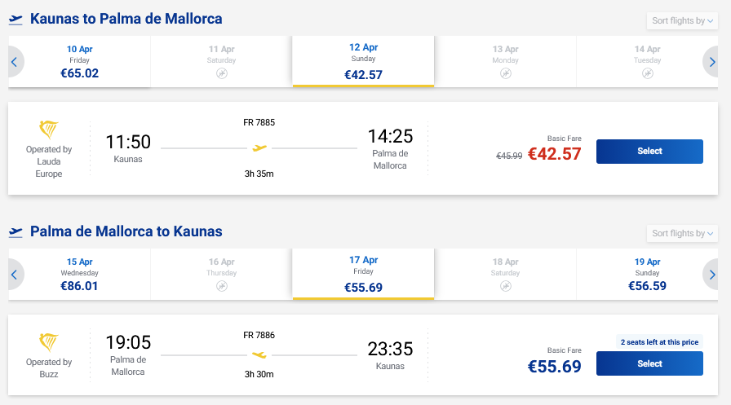Show later outbound dates with right arrow
The height and width of the screenshot is (405, 731).
coord(712,61)
